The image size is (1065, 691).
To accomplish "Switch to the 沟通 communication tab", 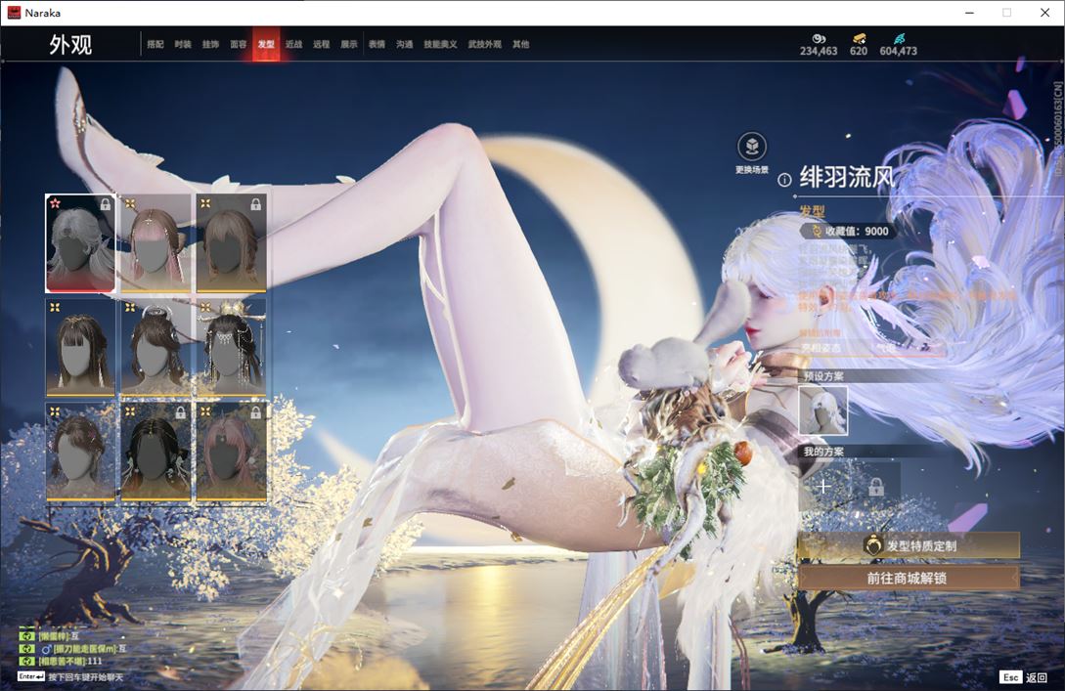I will coord(405,44).
